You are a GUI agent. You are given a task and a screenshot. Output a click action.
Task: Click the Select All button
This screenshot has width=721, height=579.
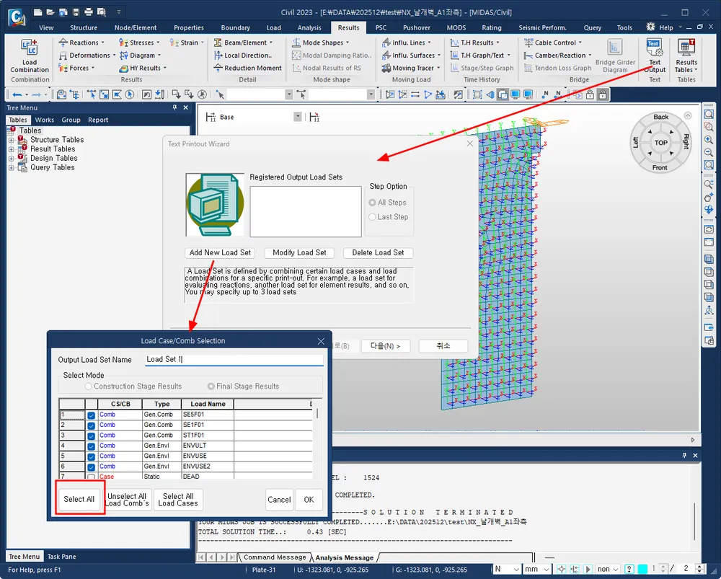coord(79,499)
